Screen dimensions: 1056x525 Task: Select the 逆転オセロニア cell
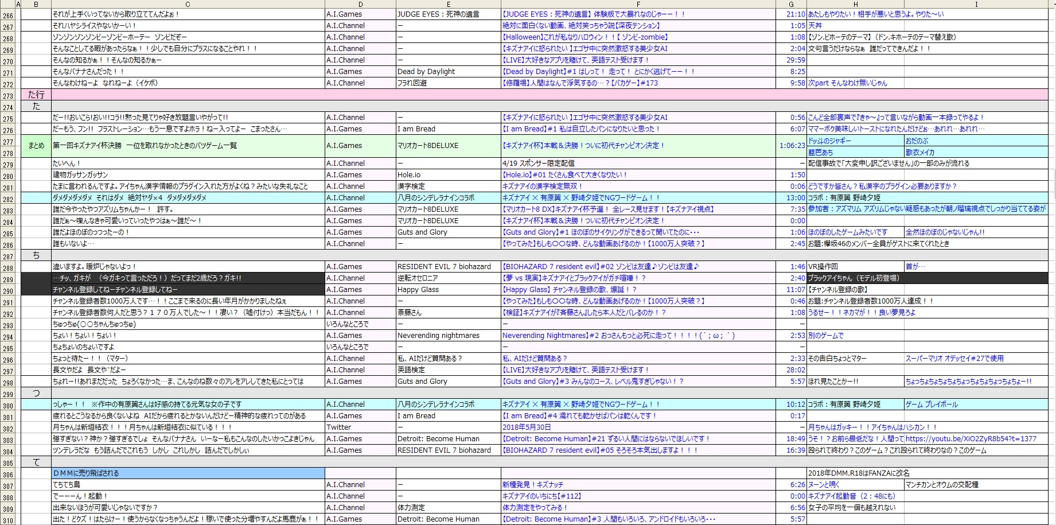(x=448, y=278)
